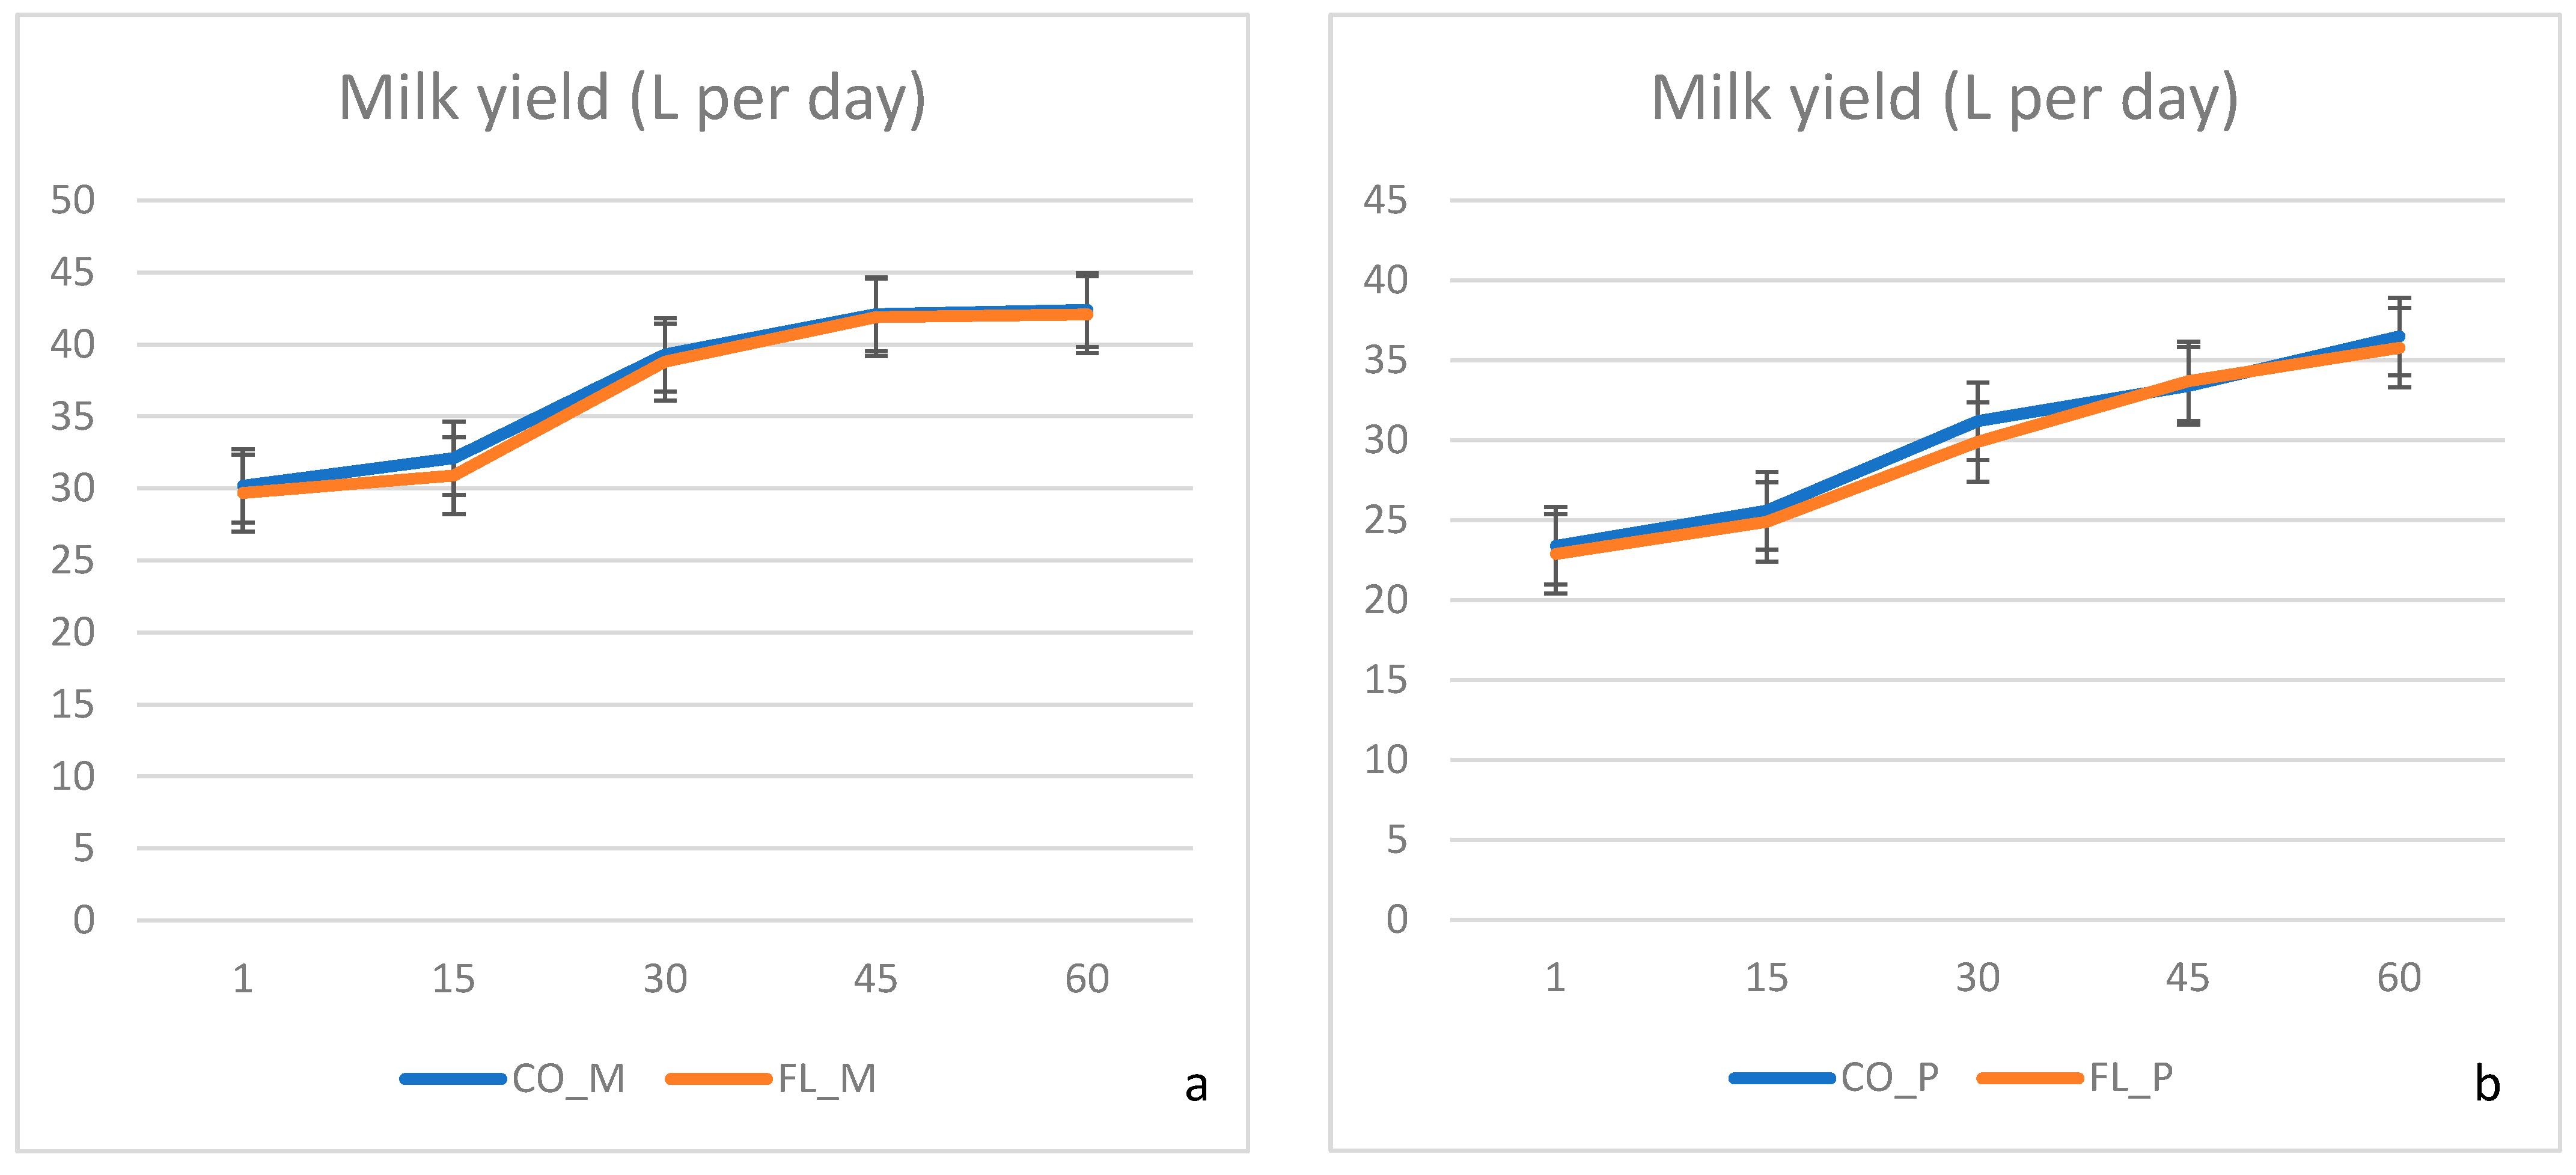The height and width of the screenshot is (1175, 2576).
Task: Click y-axis value 50 in left chart
Action: click(x=73, y=200)
